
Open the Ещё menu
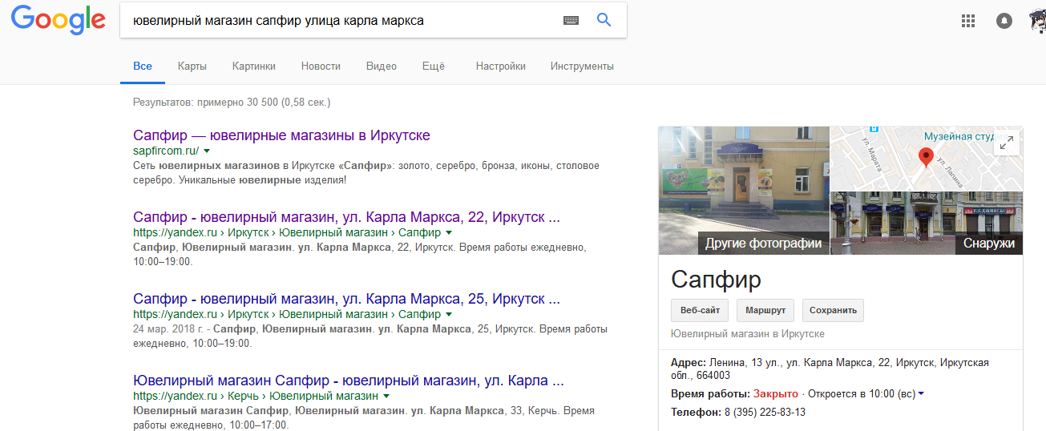pyautogui.click(x=434, y=66)
